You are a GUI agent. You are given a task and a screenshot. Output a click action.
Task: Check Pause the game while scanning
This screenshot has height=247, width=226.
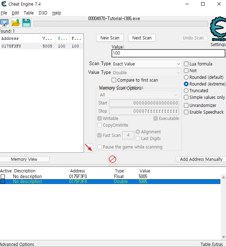(x=99, y=147)
